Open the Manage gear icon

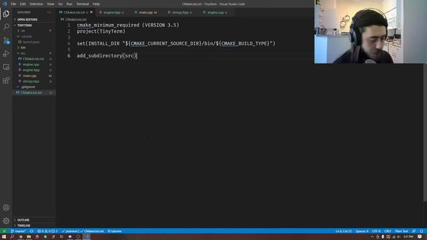pyautogui.click(x=6, y=221)
